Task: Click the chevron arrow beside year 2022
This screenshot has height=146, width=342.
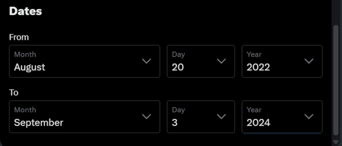Action: (309, 61)
